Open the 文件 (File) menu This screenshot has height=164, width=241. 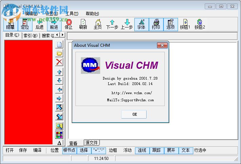tap(11, 14)
